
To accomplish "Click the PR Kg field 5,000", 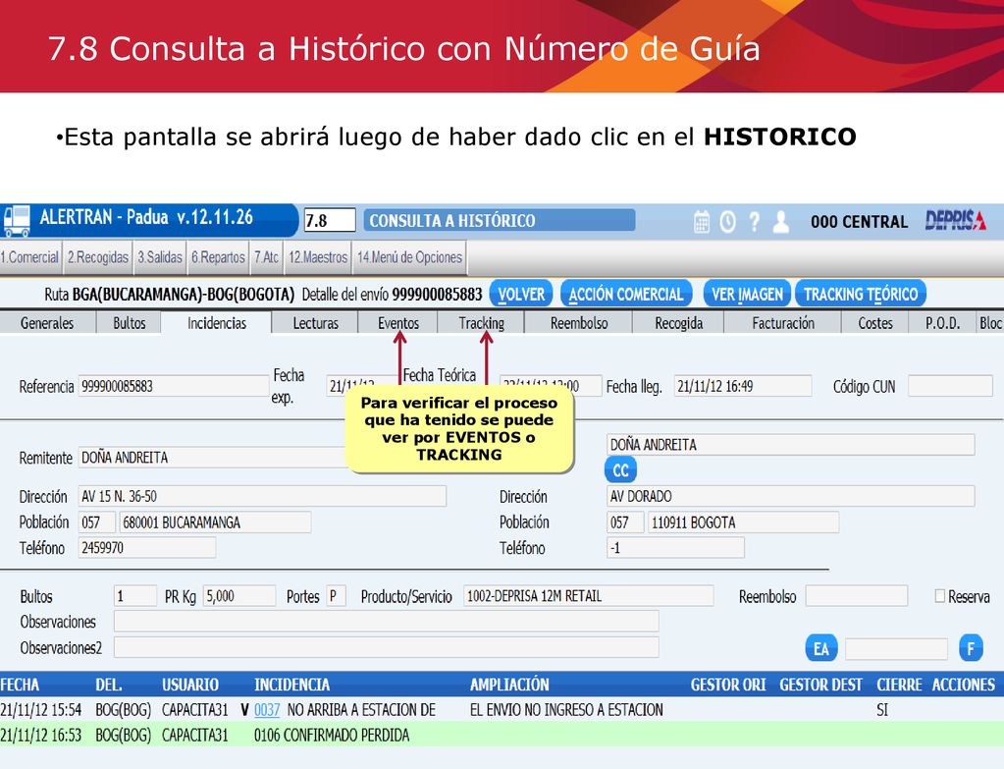I will coord(239,596).
